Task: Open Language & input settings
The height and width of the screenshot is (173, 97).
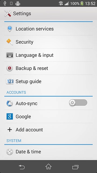Action: coord(48,55)
